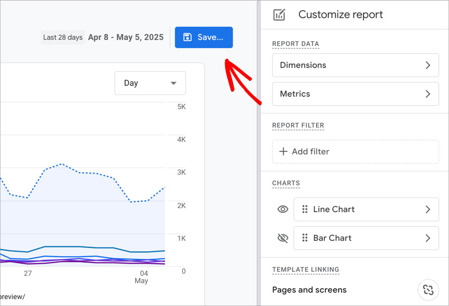Click the Apr 8 - May 5, 2025 date text
The width and height of the screenshot is (449, 306).
point(126,37)
